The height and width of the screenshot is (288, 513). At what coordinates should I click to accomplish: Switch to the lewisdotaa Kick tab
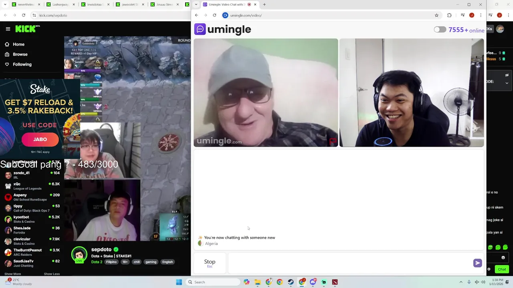(95, 4)
